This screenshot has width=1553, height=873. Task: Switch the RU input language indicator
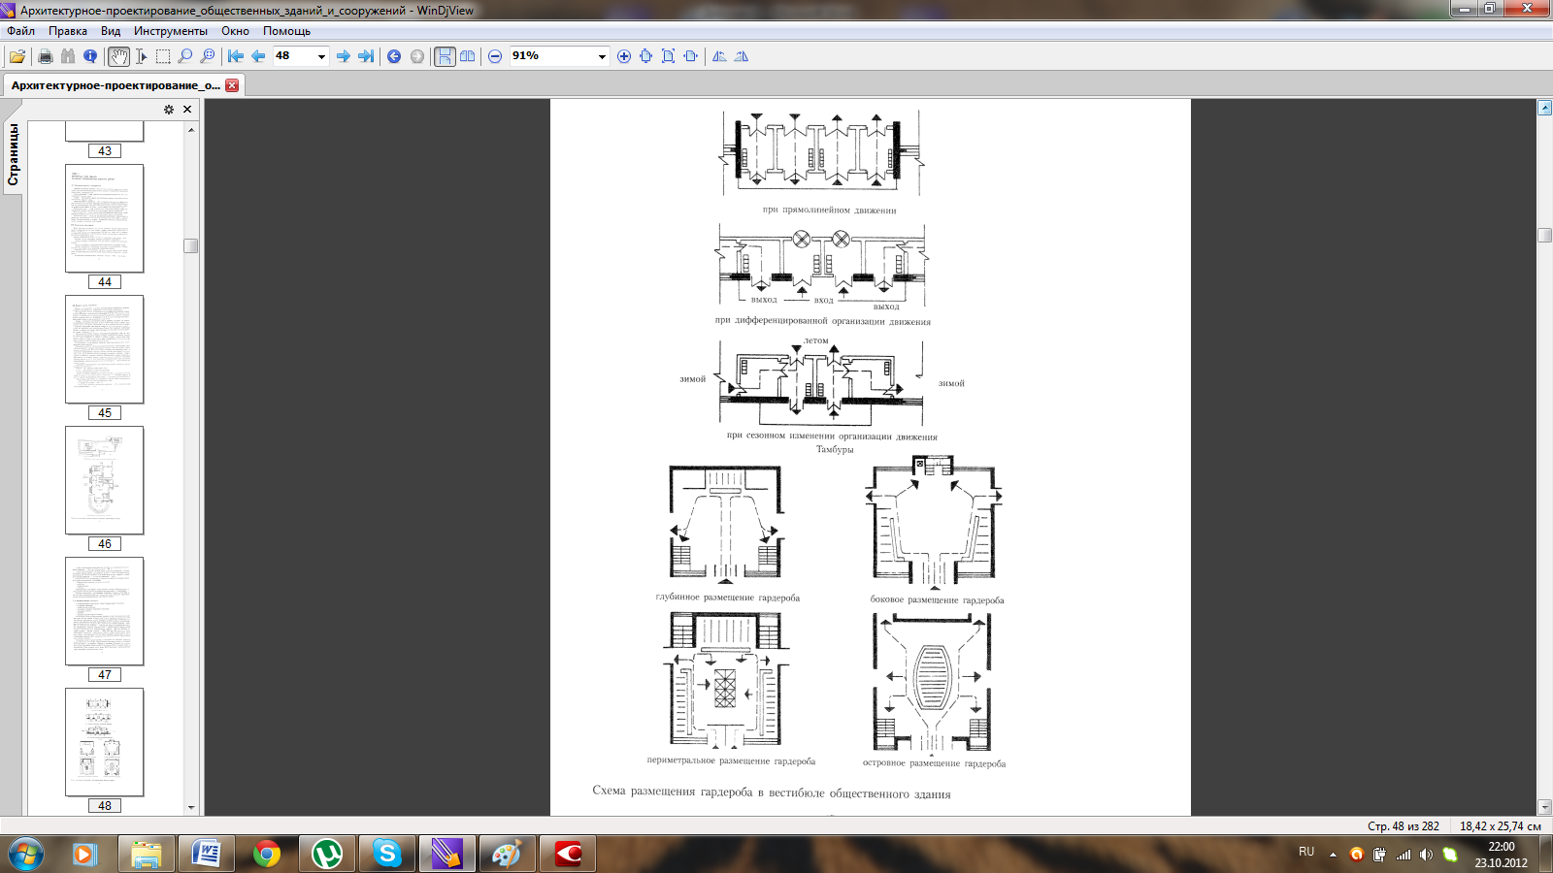pyautogui.click(x=1306, y=852)
